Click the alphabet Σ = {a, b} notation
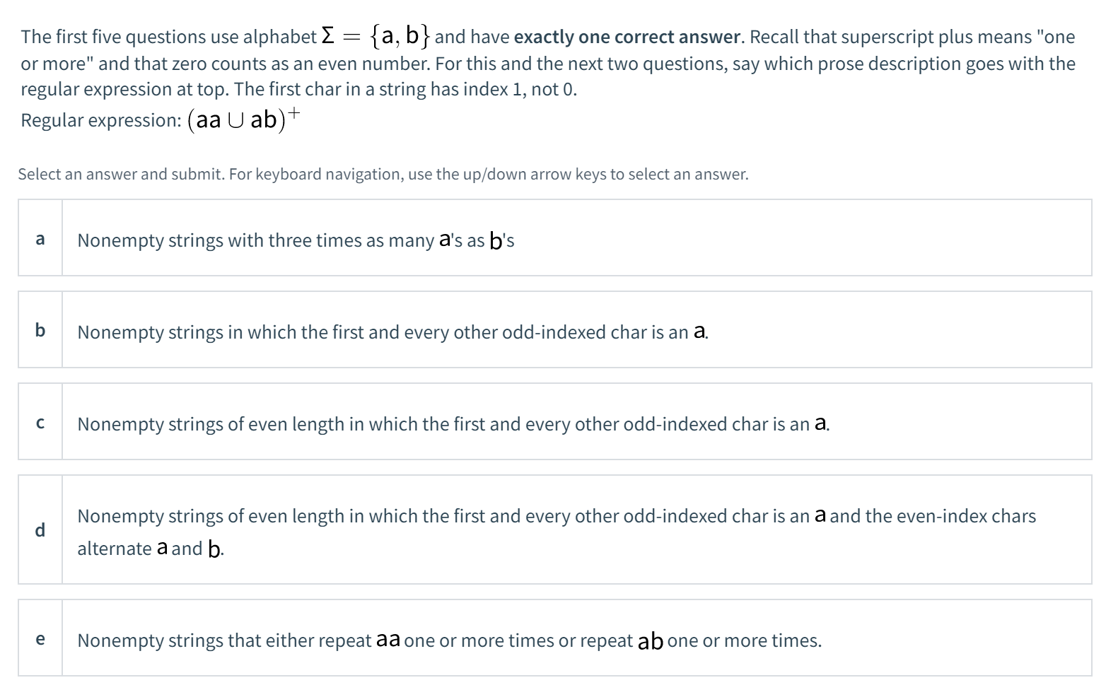1106x685 pixels. point(373,35)
